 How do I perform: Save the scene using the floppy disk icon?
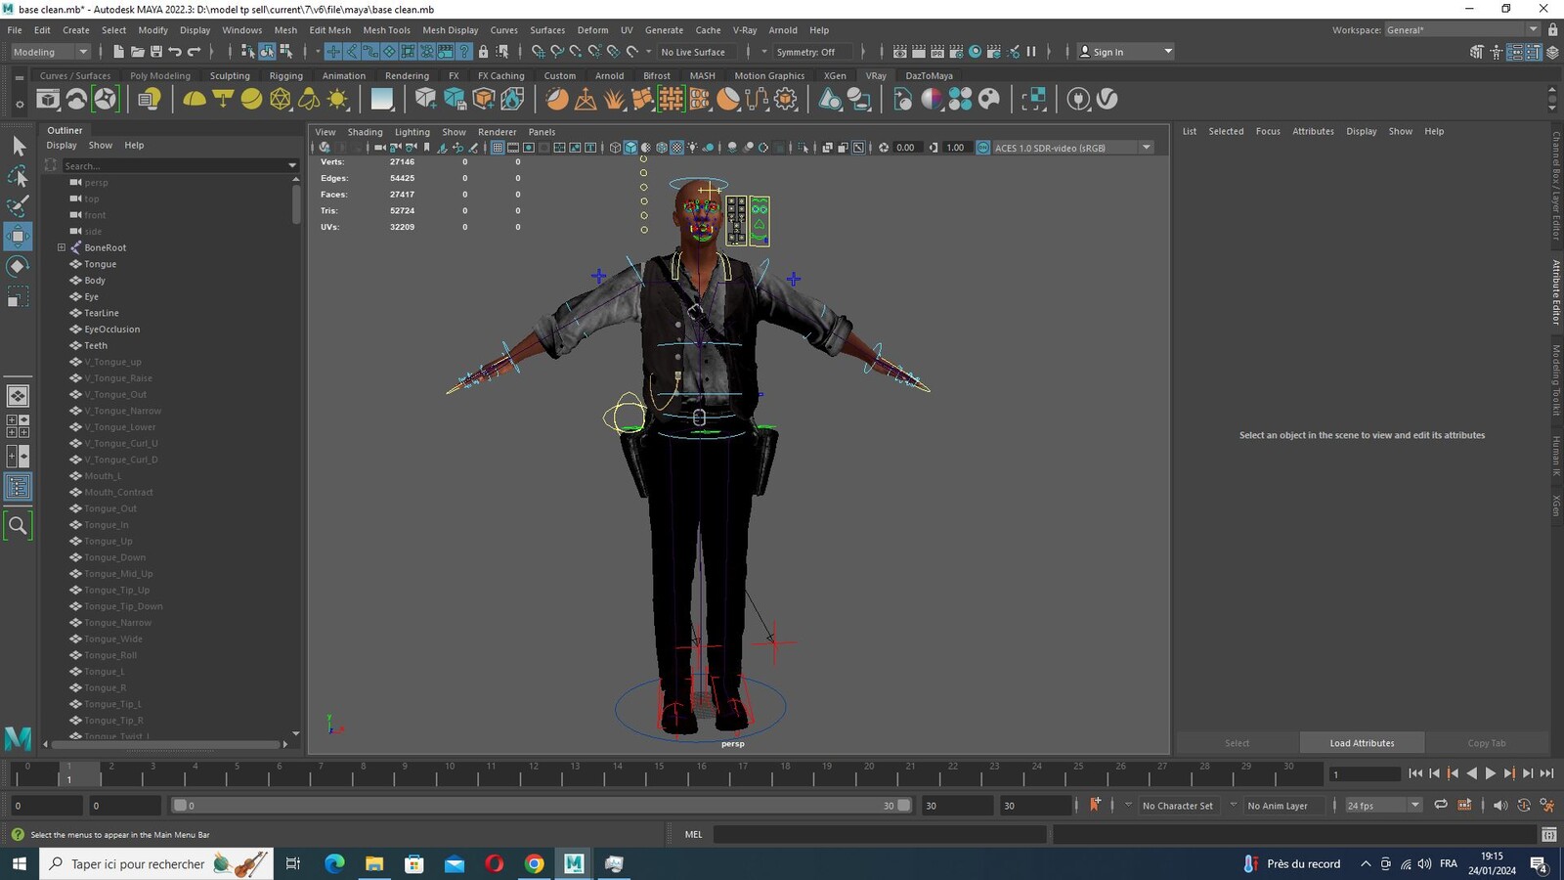pyautogui.click(x=155, y=52)
